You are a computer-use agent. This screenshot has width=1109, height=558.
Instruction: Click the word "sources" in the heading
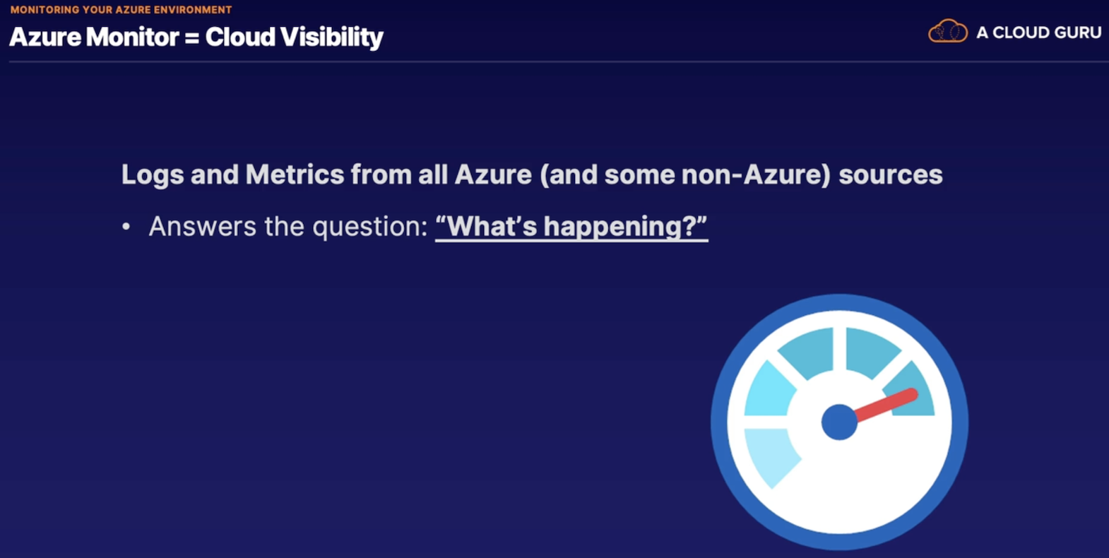[890, 174]
